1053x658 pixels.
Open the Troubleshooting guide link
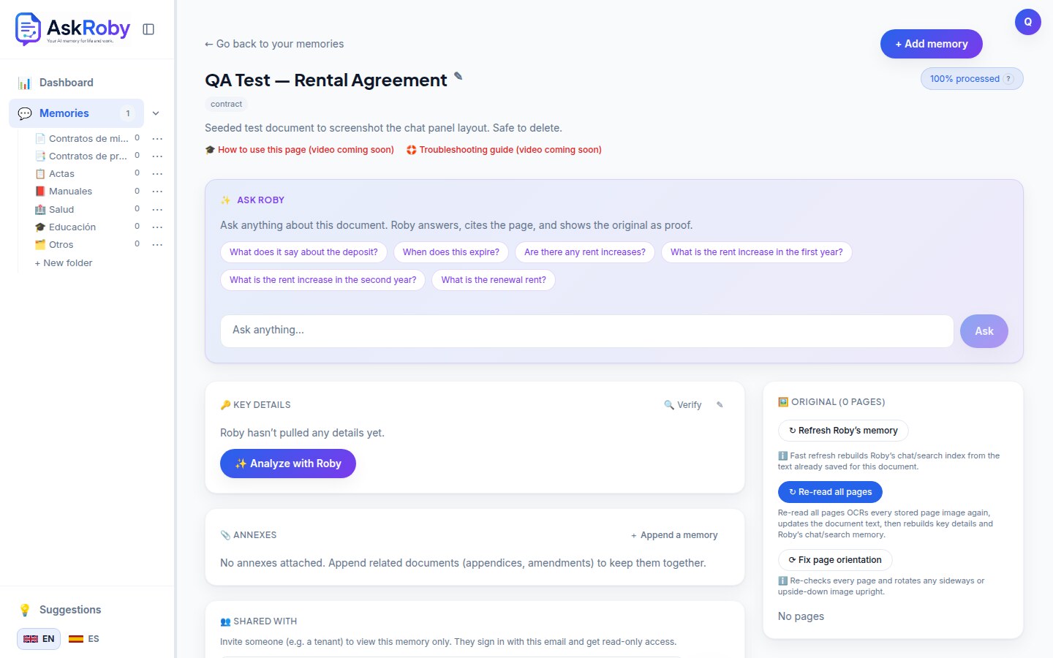click(x=505, y=150)
